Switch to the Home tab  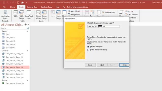(13, 7)
